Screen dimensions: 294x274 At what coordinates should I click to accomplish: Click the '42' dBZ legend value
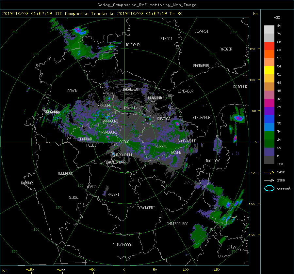point(279,99)
